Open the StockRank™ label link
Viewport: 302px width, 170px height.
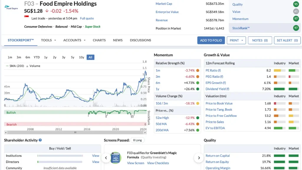241,28
